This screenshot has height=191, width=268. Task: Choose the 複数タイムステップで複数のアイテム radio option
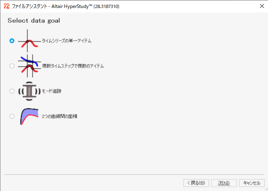[x=12, y=66]
